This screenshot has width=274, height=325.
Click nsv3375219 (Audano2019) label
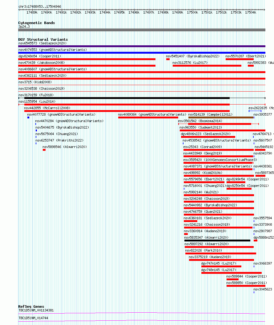click(210, 257)
